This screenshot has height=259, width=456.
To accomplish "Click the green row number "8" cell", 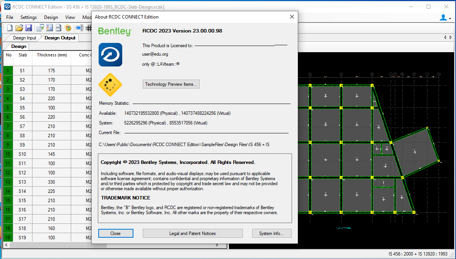I will point(8,136).
